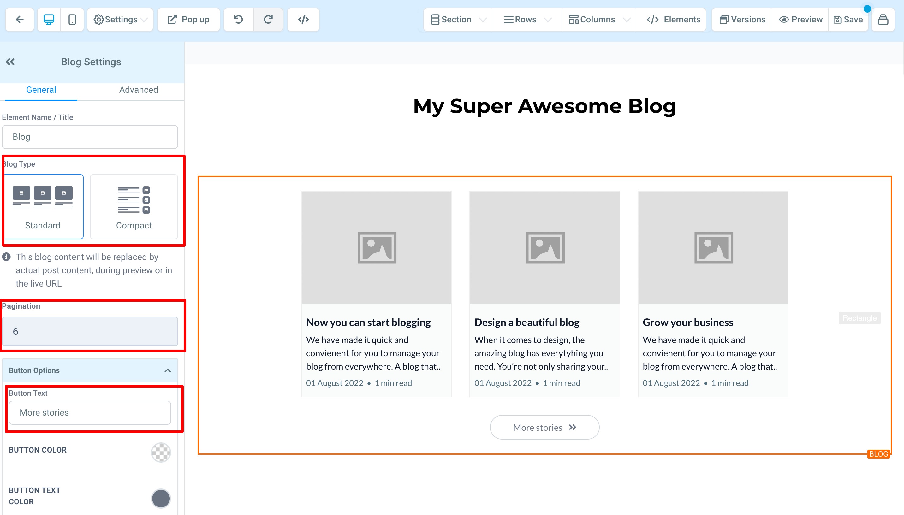Click the More stories button

click(x=544, y=427)
